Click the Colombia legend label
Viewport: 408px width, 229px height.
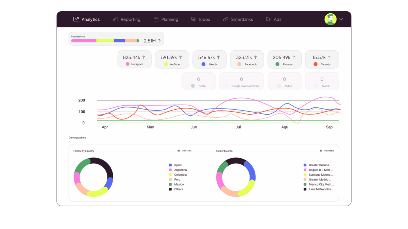point(181,175)
